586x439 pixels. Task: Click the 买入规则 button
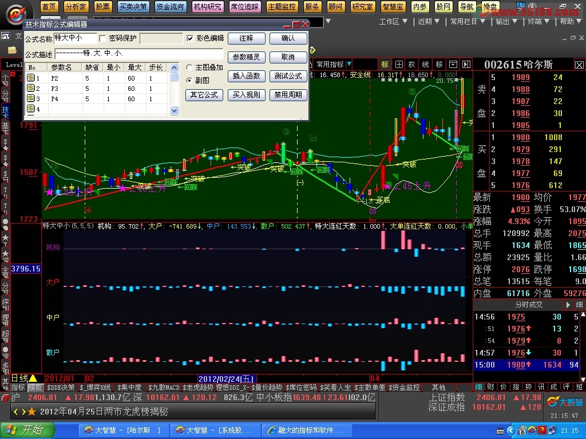[246, 95]
